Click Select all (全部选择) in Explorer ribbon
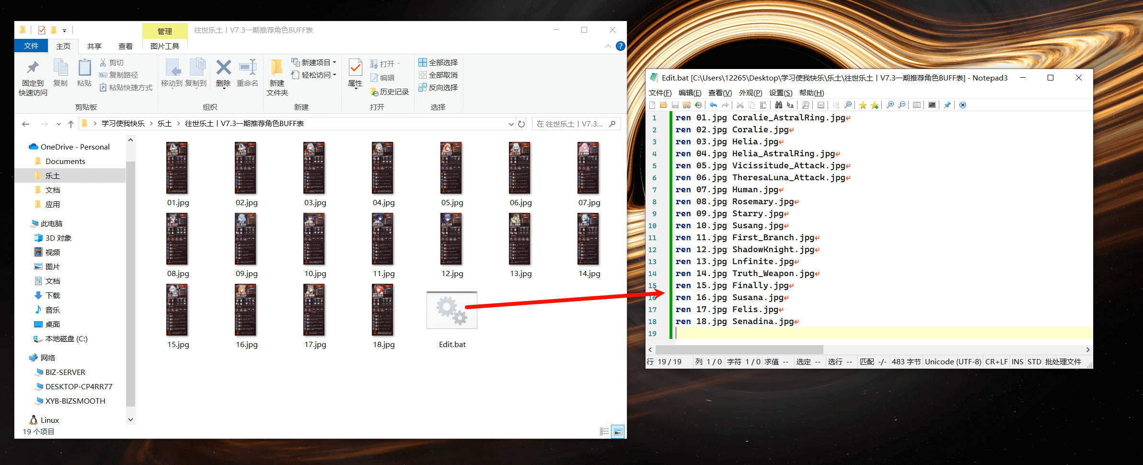The image size is (1143, 465). pos(438,62)
